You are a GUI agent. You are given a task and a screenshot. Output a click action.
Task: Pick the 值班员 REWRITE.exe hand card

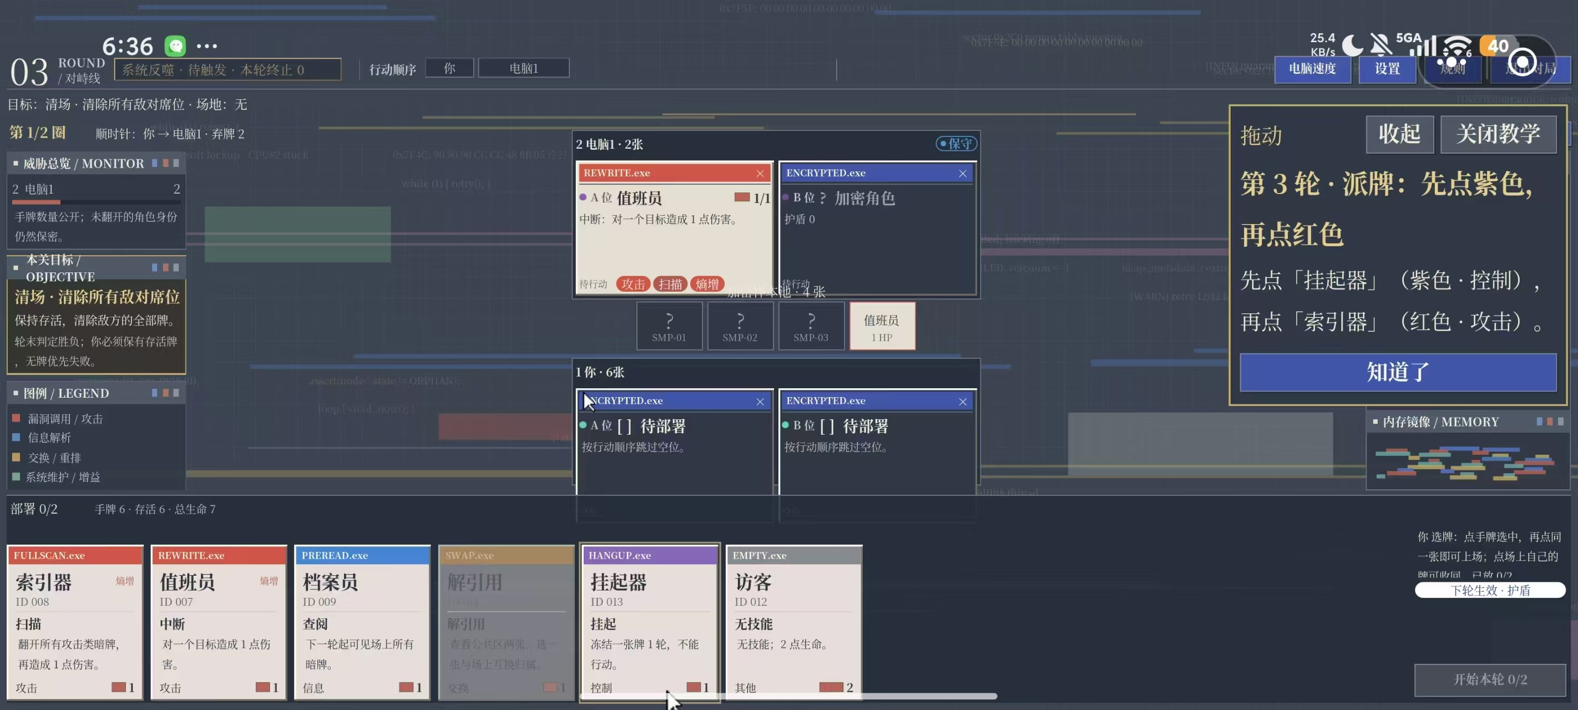[x=219, y=622]
